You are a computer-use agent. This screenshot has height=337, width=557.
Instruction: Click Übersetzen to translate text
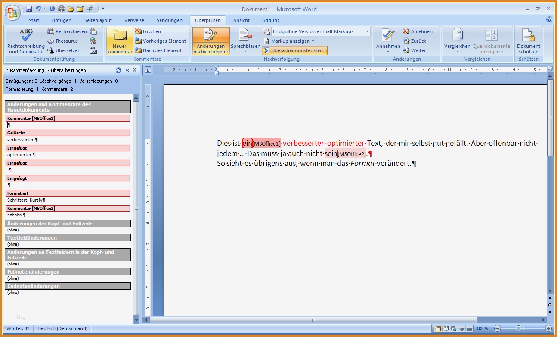[x=64, y=50]
